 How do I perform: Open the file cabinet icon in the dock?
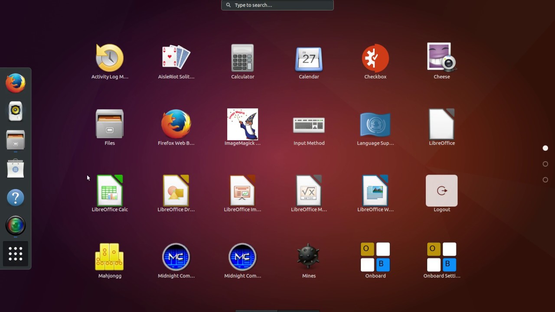point(16,140)
